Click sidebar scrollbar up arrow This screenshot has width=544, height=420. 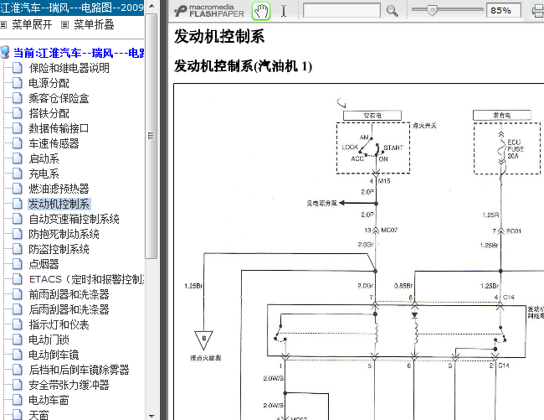pyautogui.click(x=151, y=6)
